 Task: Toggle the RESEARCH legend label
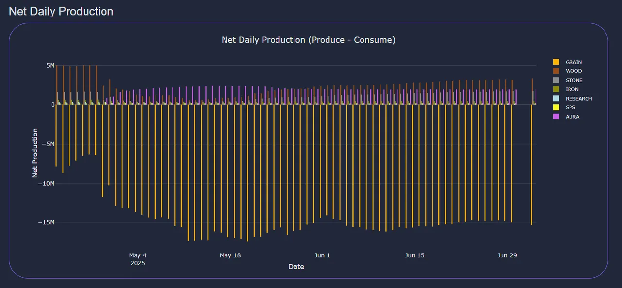579,99
